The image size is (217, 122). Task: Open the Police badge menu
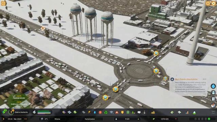pyautogui.click(x=122, y=112)
